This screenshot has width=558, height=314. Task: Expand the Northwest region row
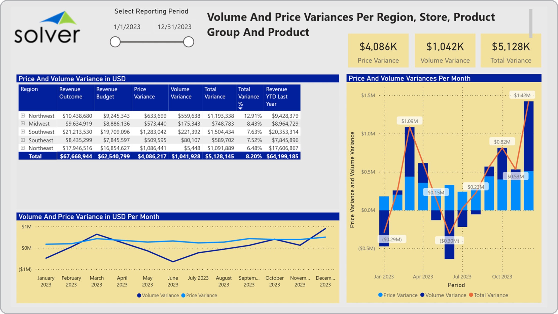pos(23,115)
